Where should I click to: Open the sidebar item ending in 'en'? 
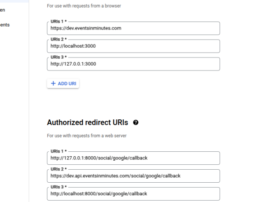coord(2,10)
